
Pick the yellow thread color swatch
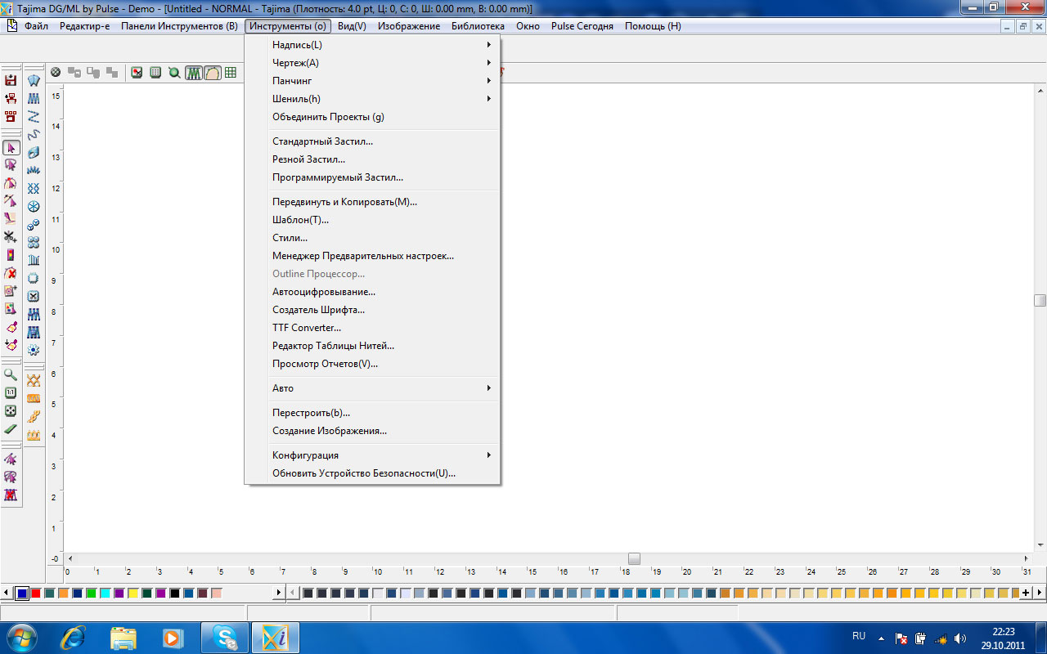coord(133,593)
